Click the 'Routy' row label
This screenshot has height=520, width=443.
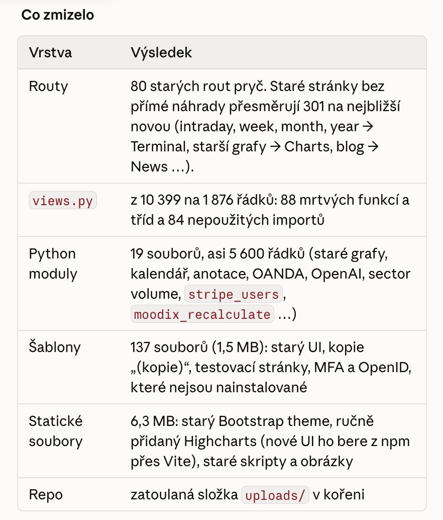[48, 86]
